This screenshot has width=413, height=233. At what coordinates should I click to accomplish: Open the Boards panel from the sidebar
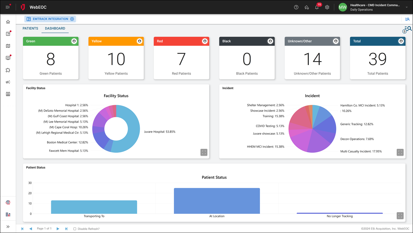[8, 34]
